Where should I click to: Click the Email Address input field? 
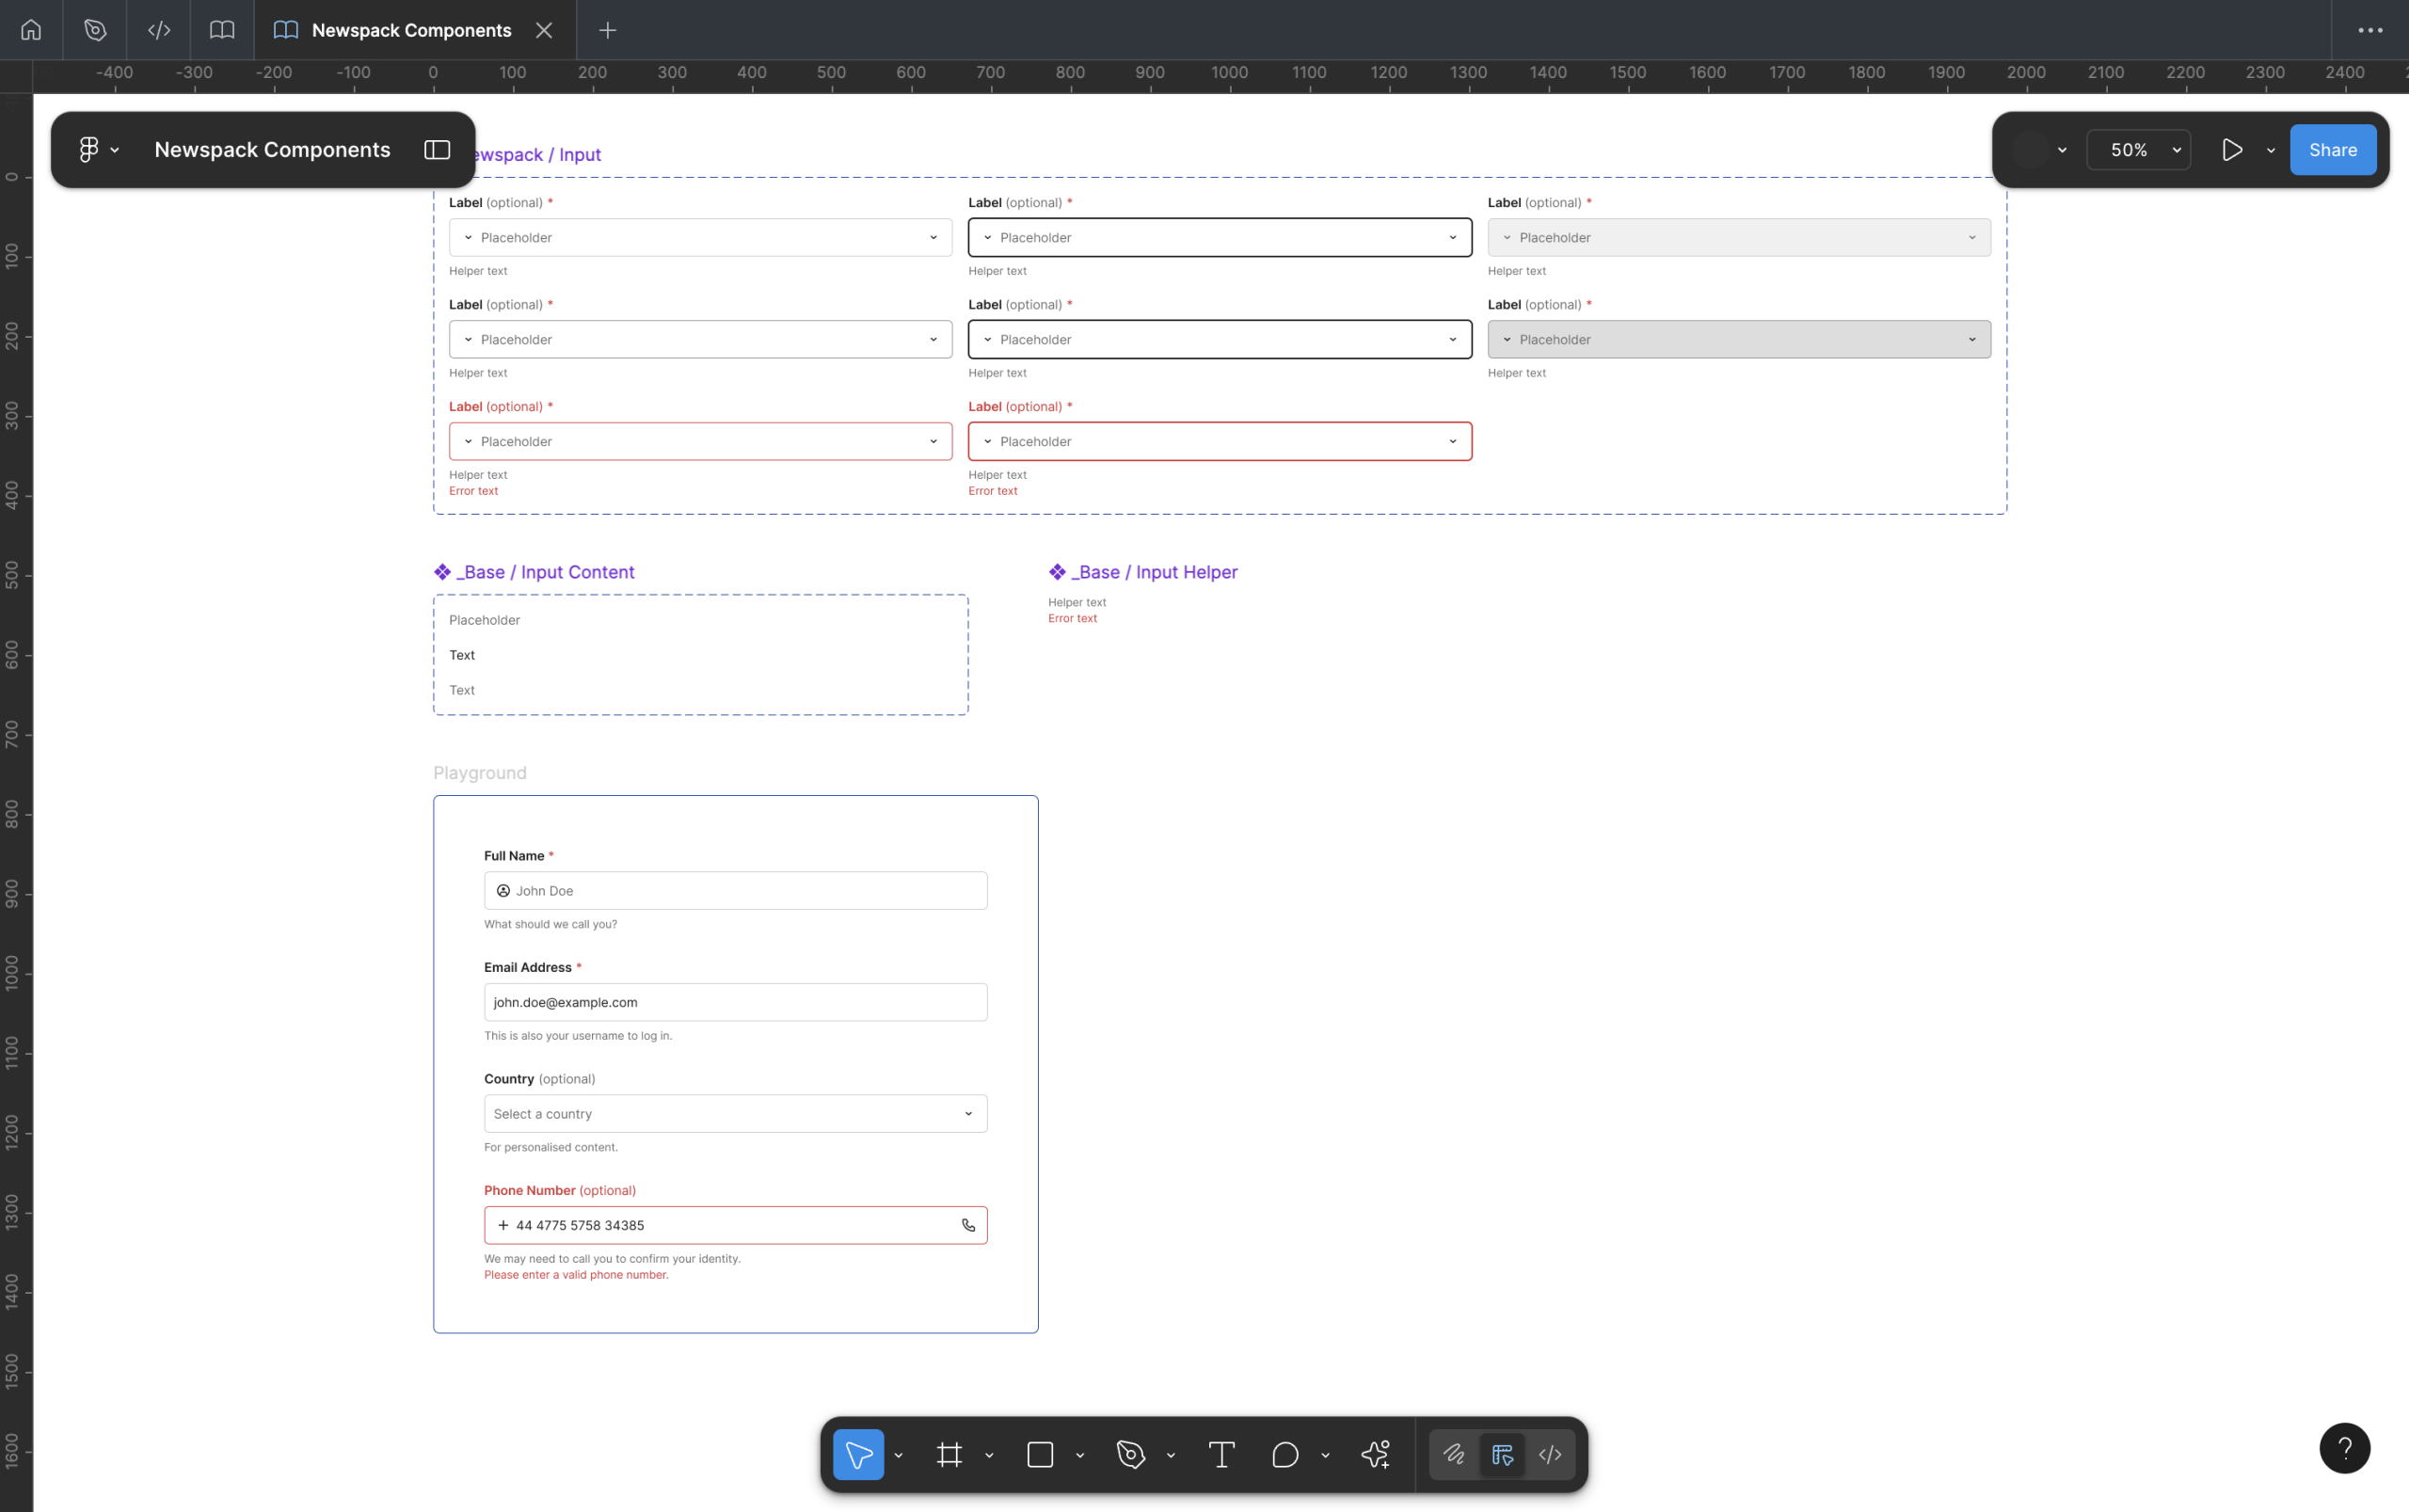pyautogui.click(x=735, y=1002)
